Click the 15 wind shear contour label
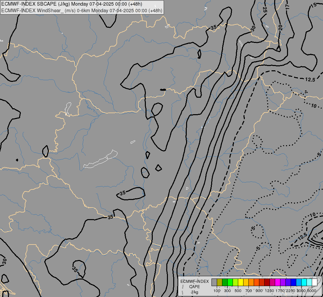Viewport: 323px width, 297px height. 313,6
